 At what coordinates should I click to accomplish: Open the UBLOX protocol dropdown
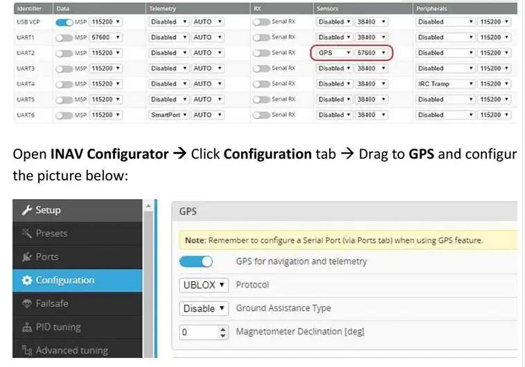[x=204, y=285]
